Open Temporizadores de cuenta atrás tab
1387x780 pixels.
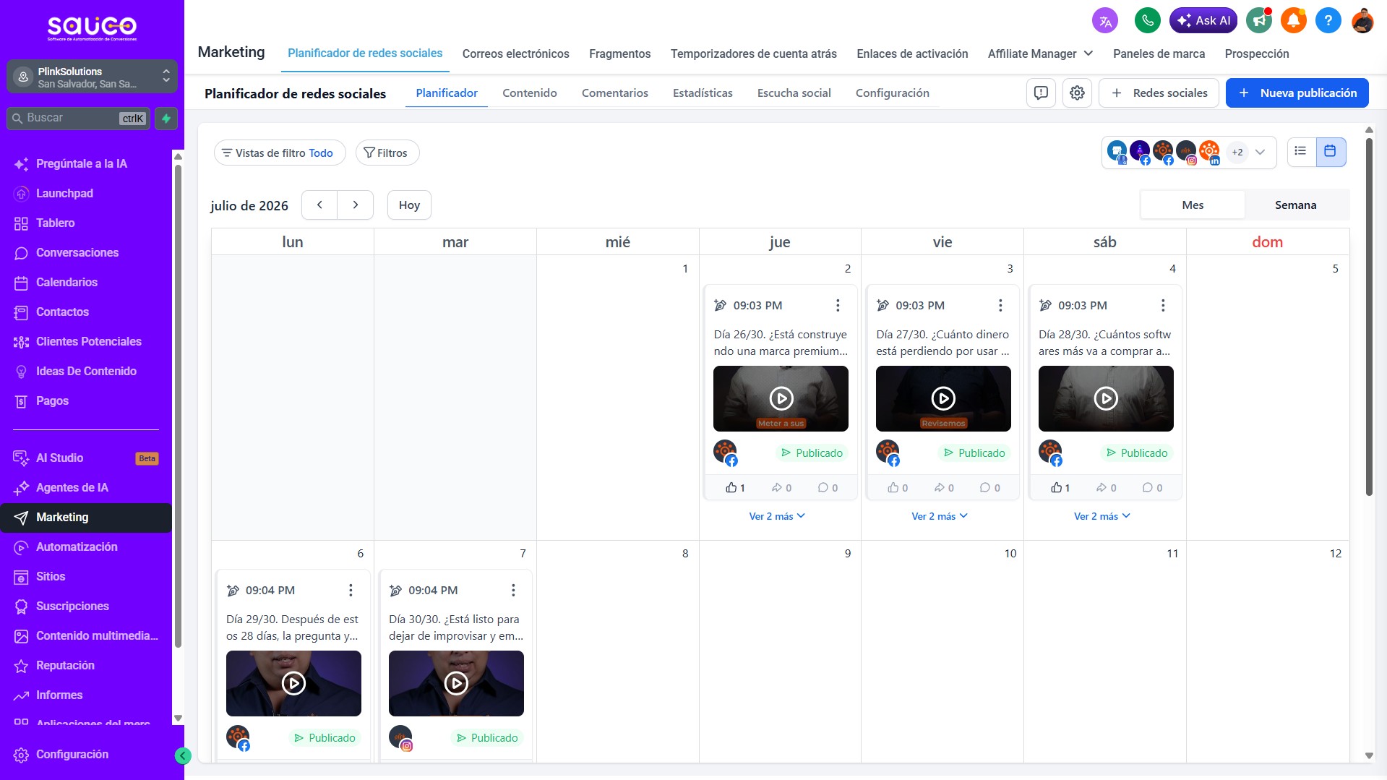pos(754,54)
